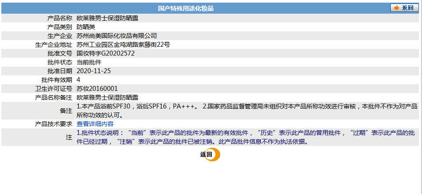The image size is (422, 194).
Task: Click the orange 返回 button below the table
Action: [x=210, y=155]
